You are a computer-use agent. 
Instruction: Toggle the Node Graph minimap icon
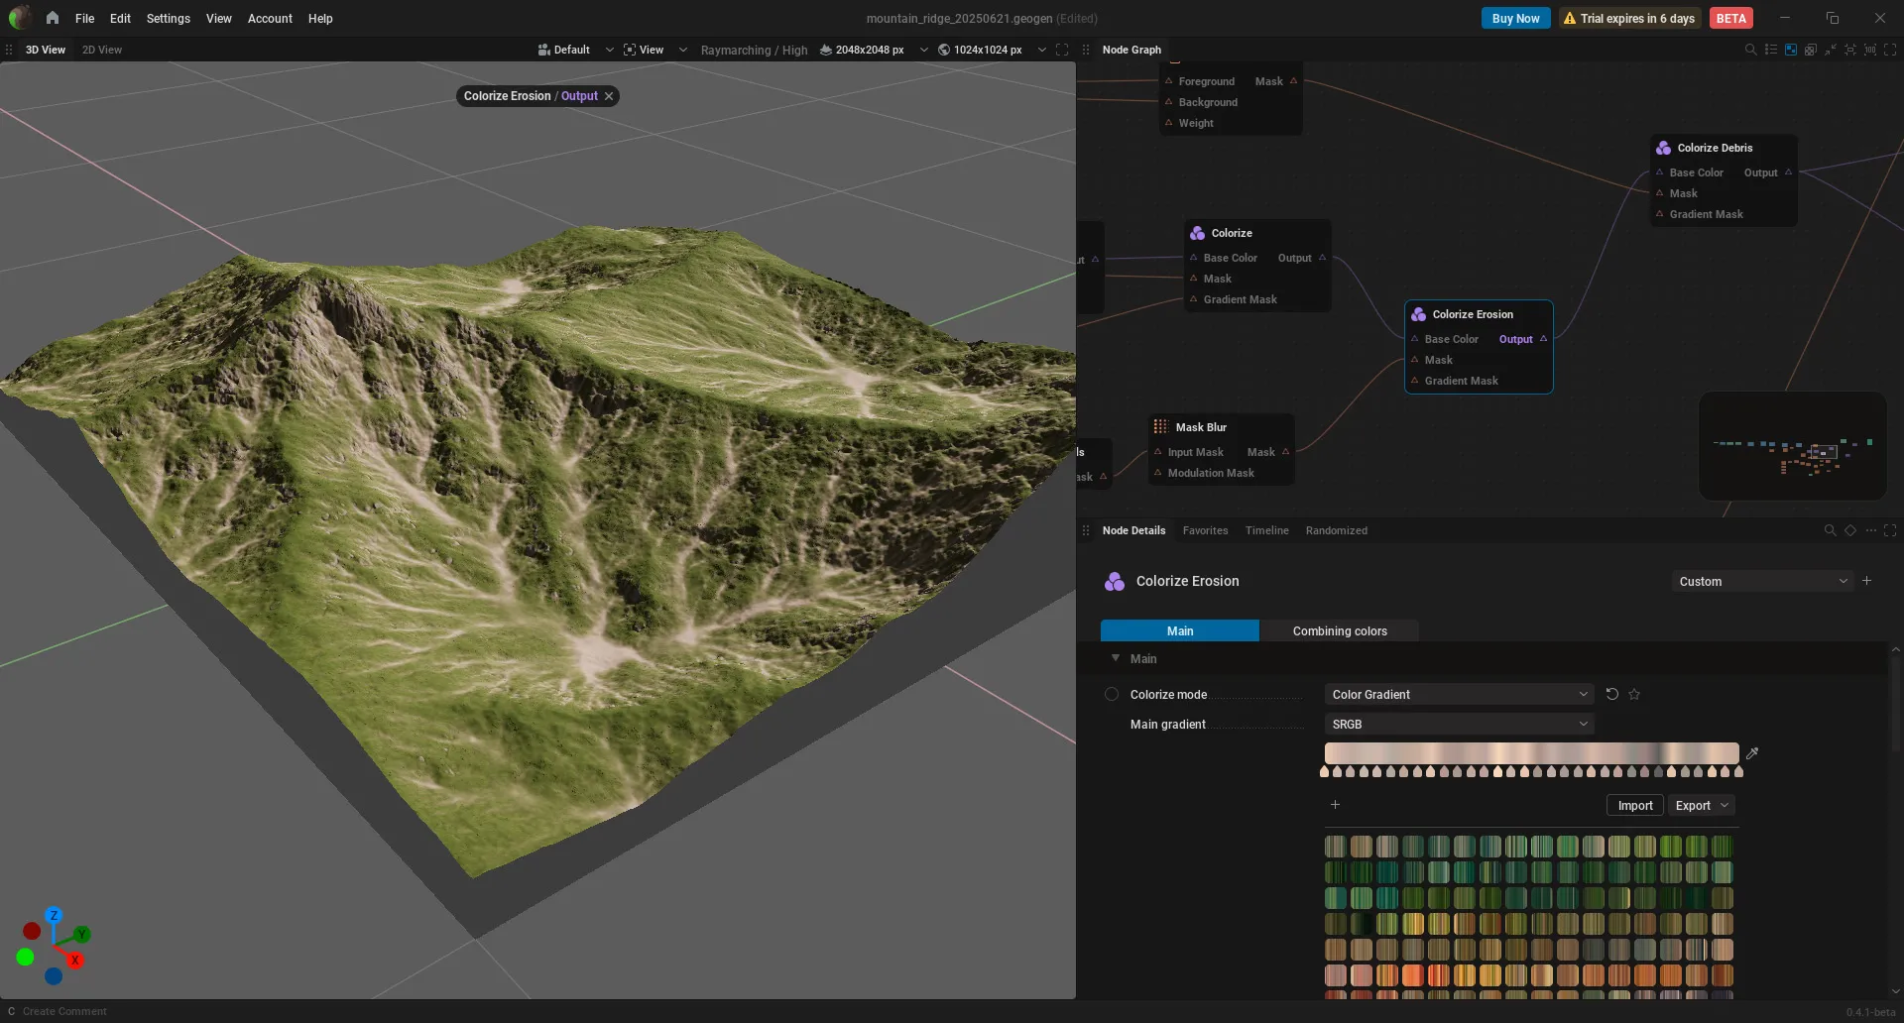pos(1791,50)
